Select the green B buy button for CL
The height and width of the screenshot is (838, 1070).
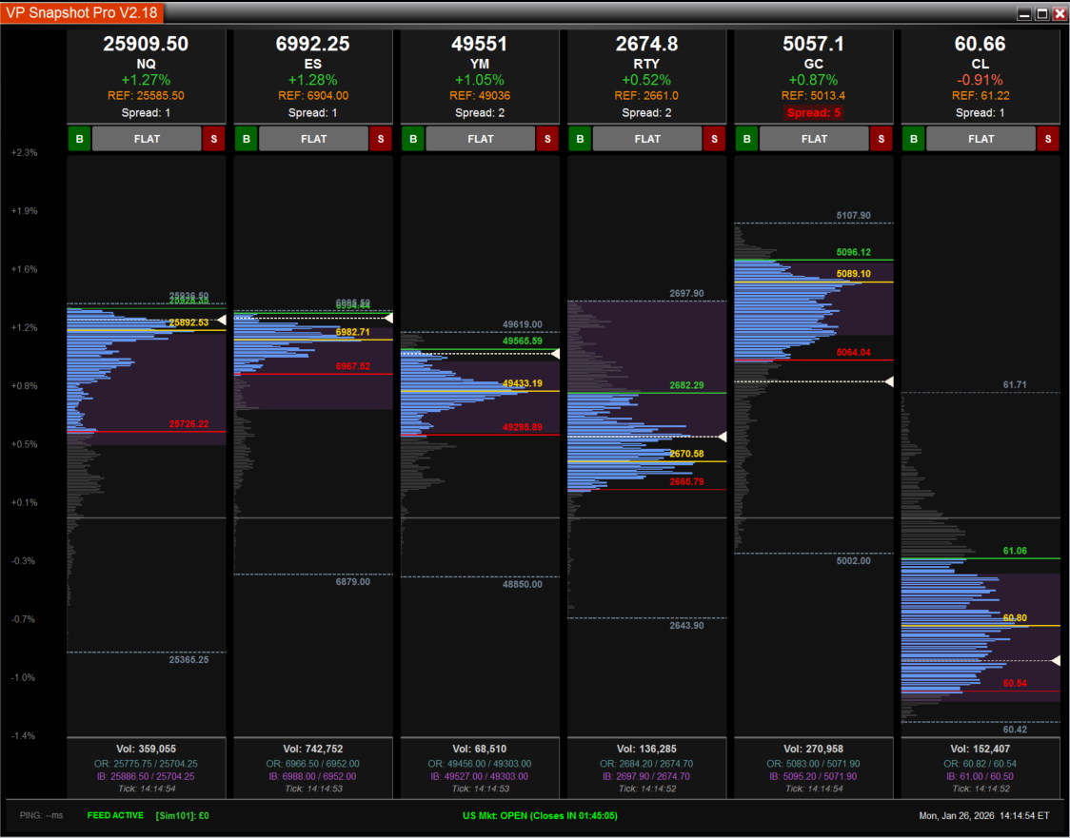[x=913, y=138]
